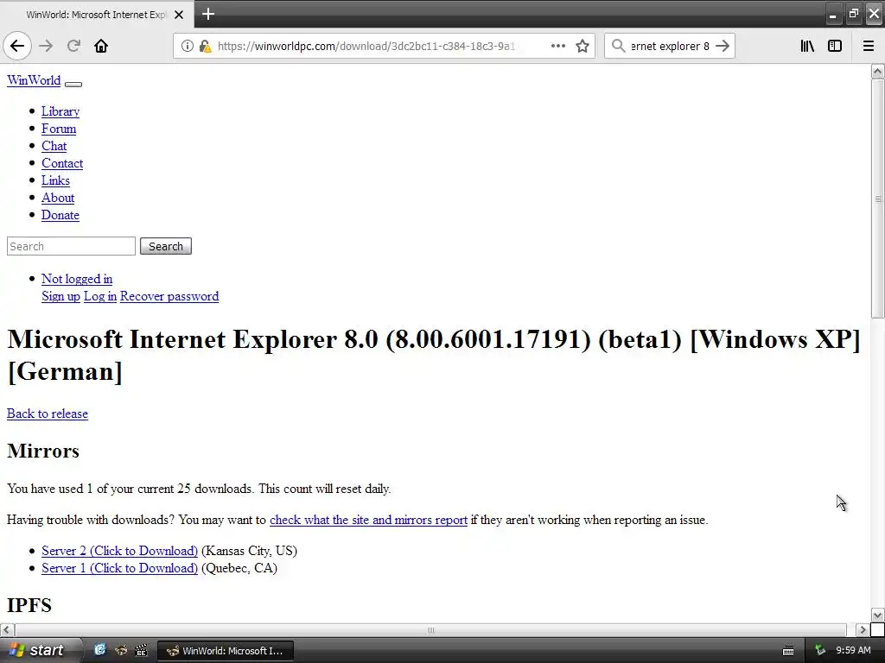Click the 9:59 AM taskbar clock
885x663 pixels.
pyautogui.click(x=853, y=650)
